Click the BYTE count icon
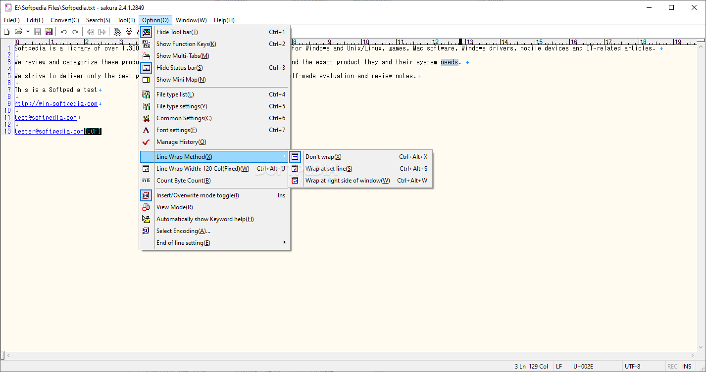Screen dimensions: 706x372 tap(146, 181)
